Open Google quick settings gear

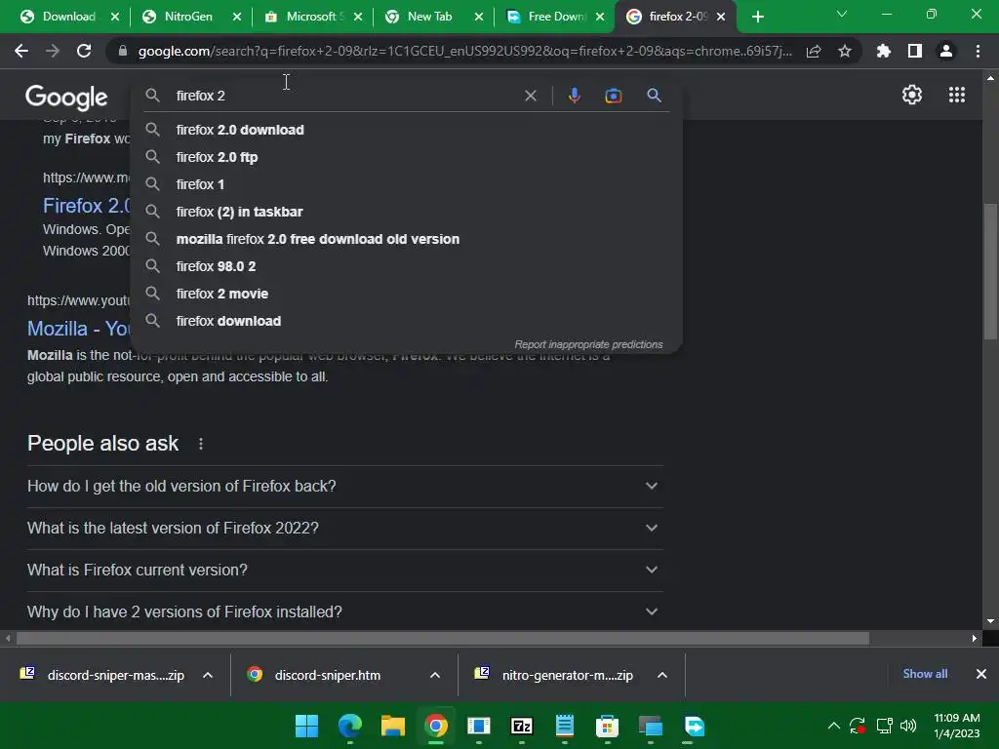(x=912, y=95)
